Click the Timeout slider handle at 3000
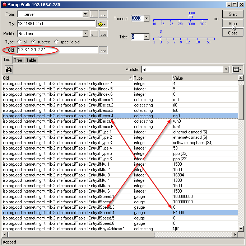Screen dimensions: 246x246 pos(191,17)
